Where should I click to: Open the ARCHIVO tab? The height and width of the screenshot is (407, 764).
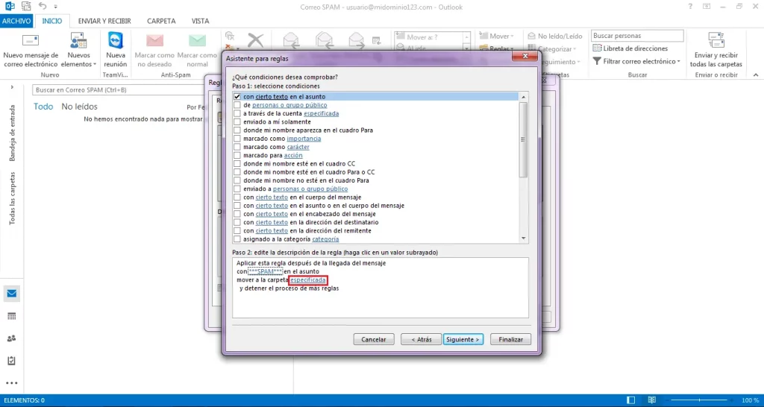click(x=16, y=21)
